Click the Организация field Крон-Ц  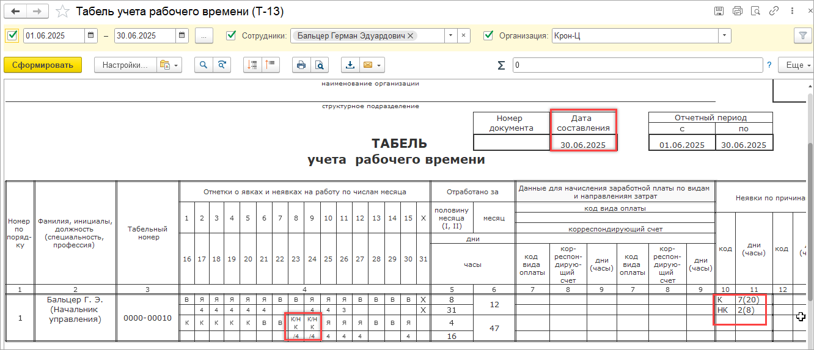point(634,35)
